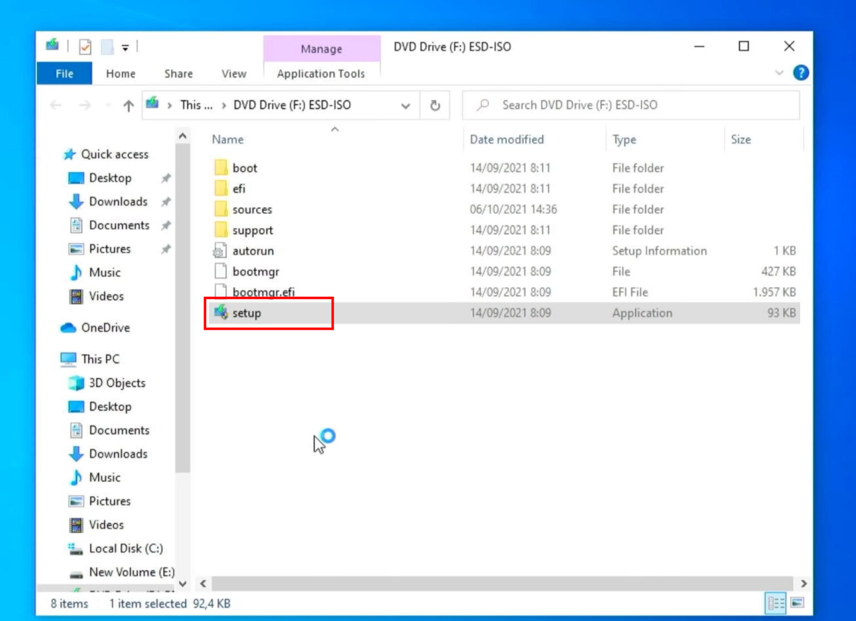Select the bootmgr.efi file
This screenshot has height=621, width=856.
(x=263, y=292)
